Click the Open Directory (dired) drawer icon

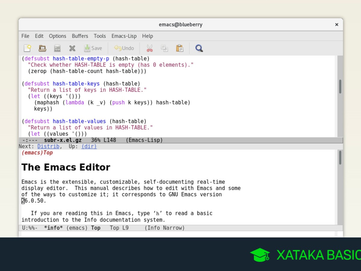[x=57, y=48]
